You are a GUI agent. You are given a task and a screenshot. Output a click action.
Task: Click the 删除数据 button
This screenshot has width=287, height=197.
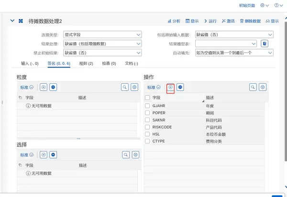click(250, 21)
